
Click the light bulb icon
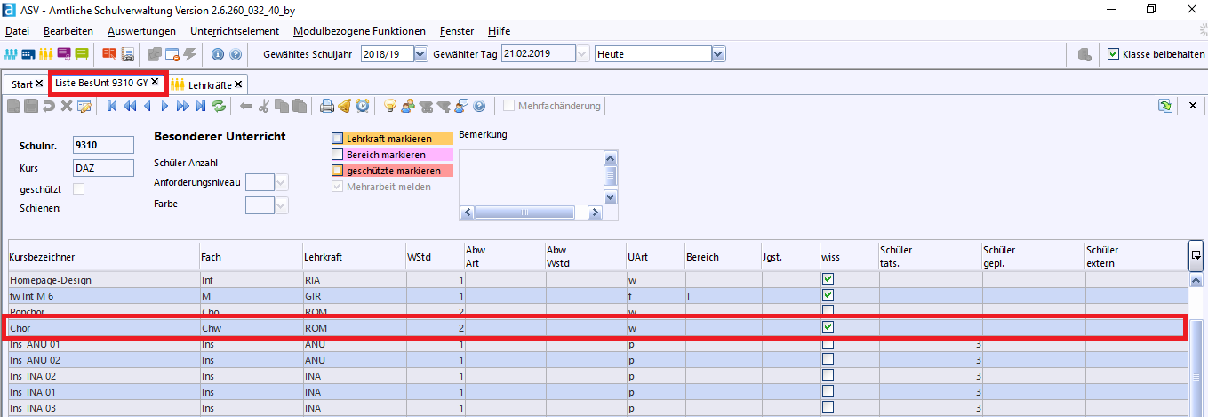tap(389, 106)
